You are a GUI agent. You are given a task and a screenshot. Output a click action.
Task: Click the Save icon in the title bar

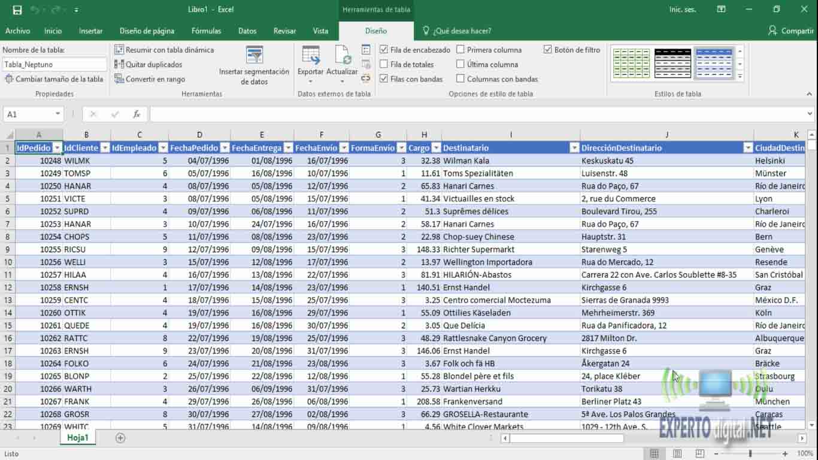point(17,10)
